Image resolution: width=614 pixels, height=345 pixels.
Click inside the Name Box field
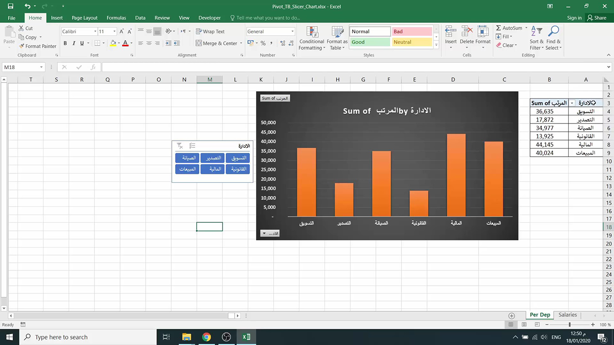tap(20, 66)
